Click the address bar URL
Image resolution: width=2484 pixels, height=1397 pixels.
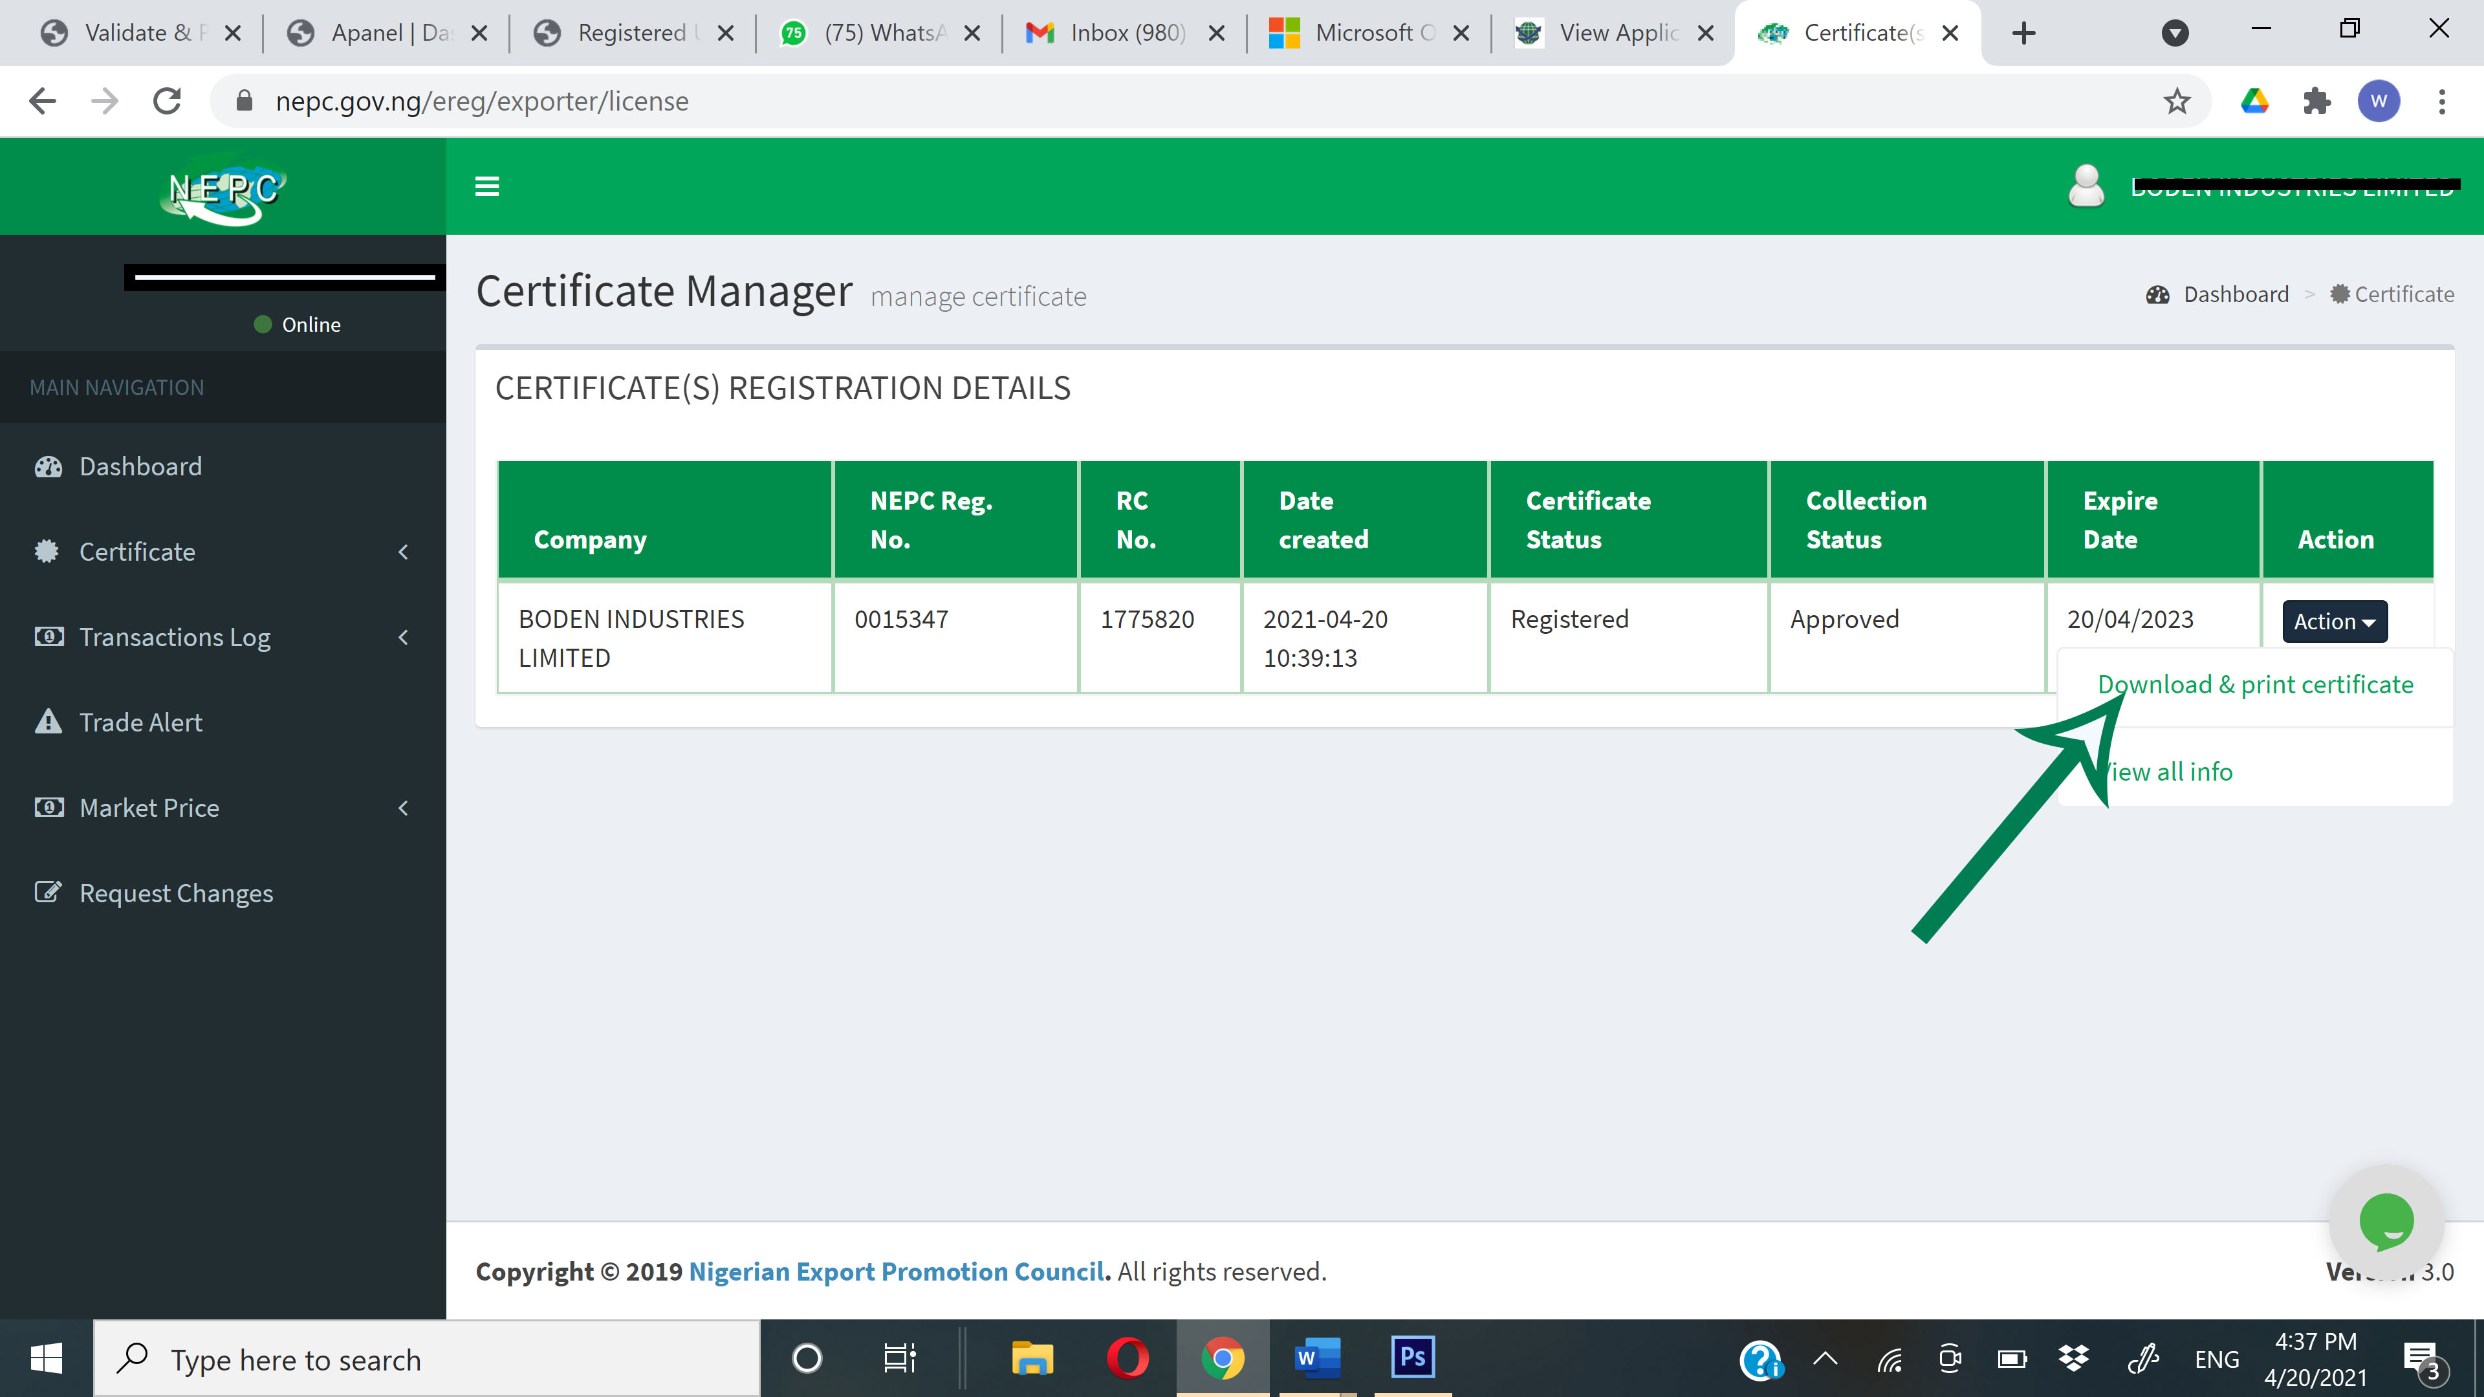pos(482,102)
